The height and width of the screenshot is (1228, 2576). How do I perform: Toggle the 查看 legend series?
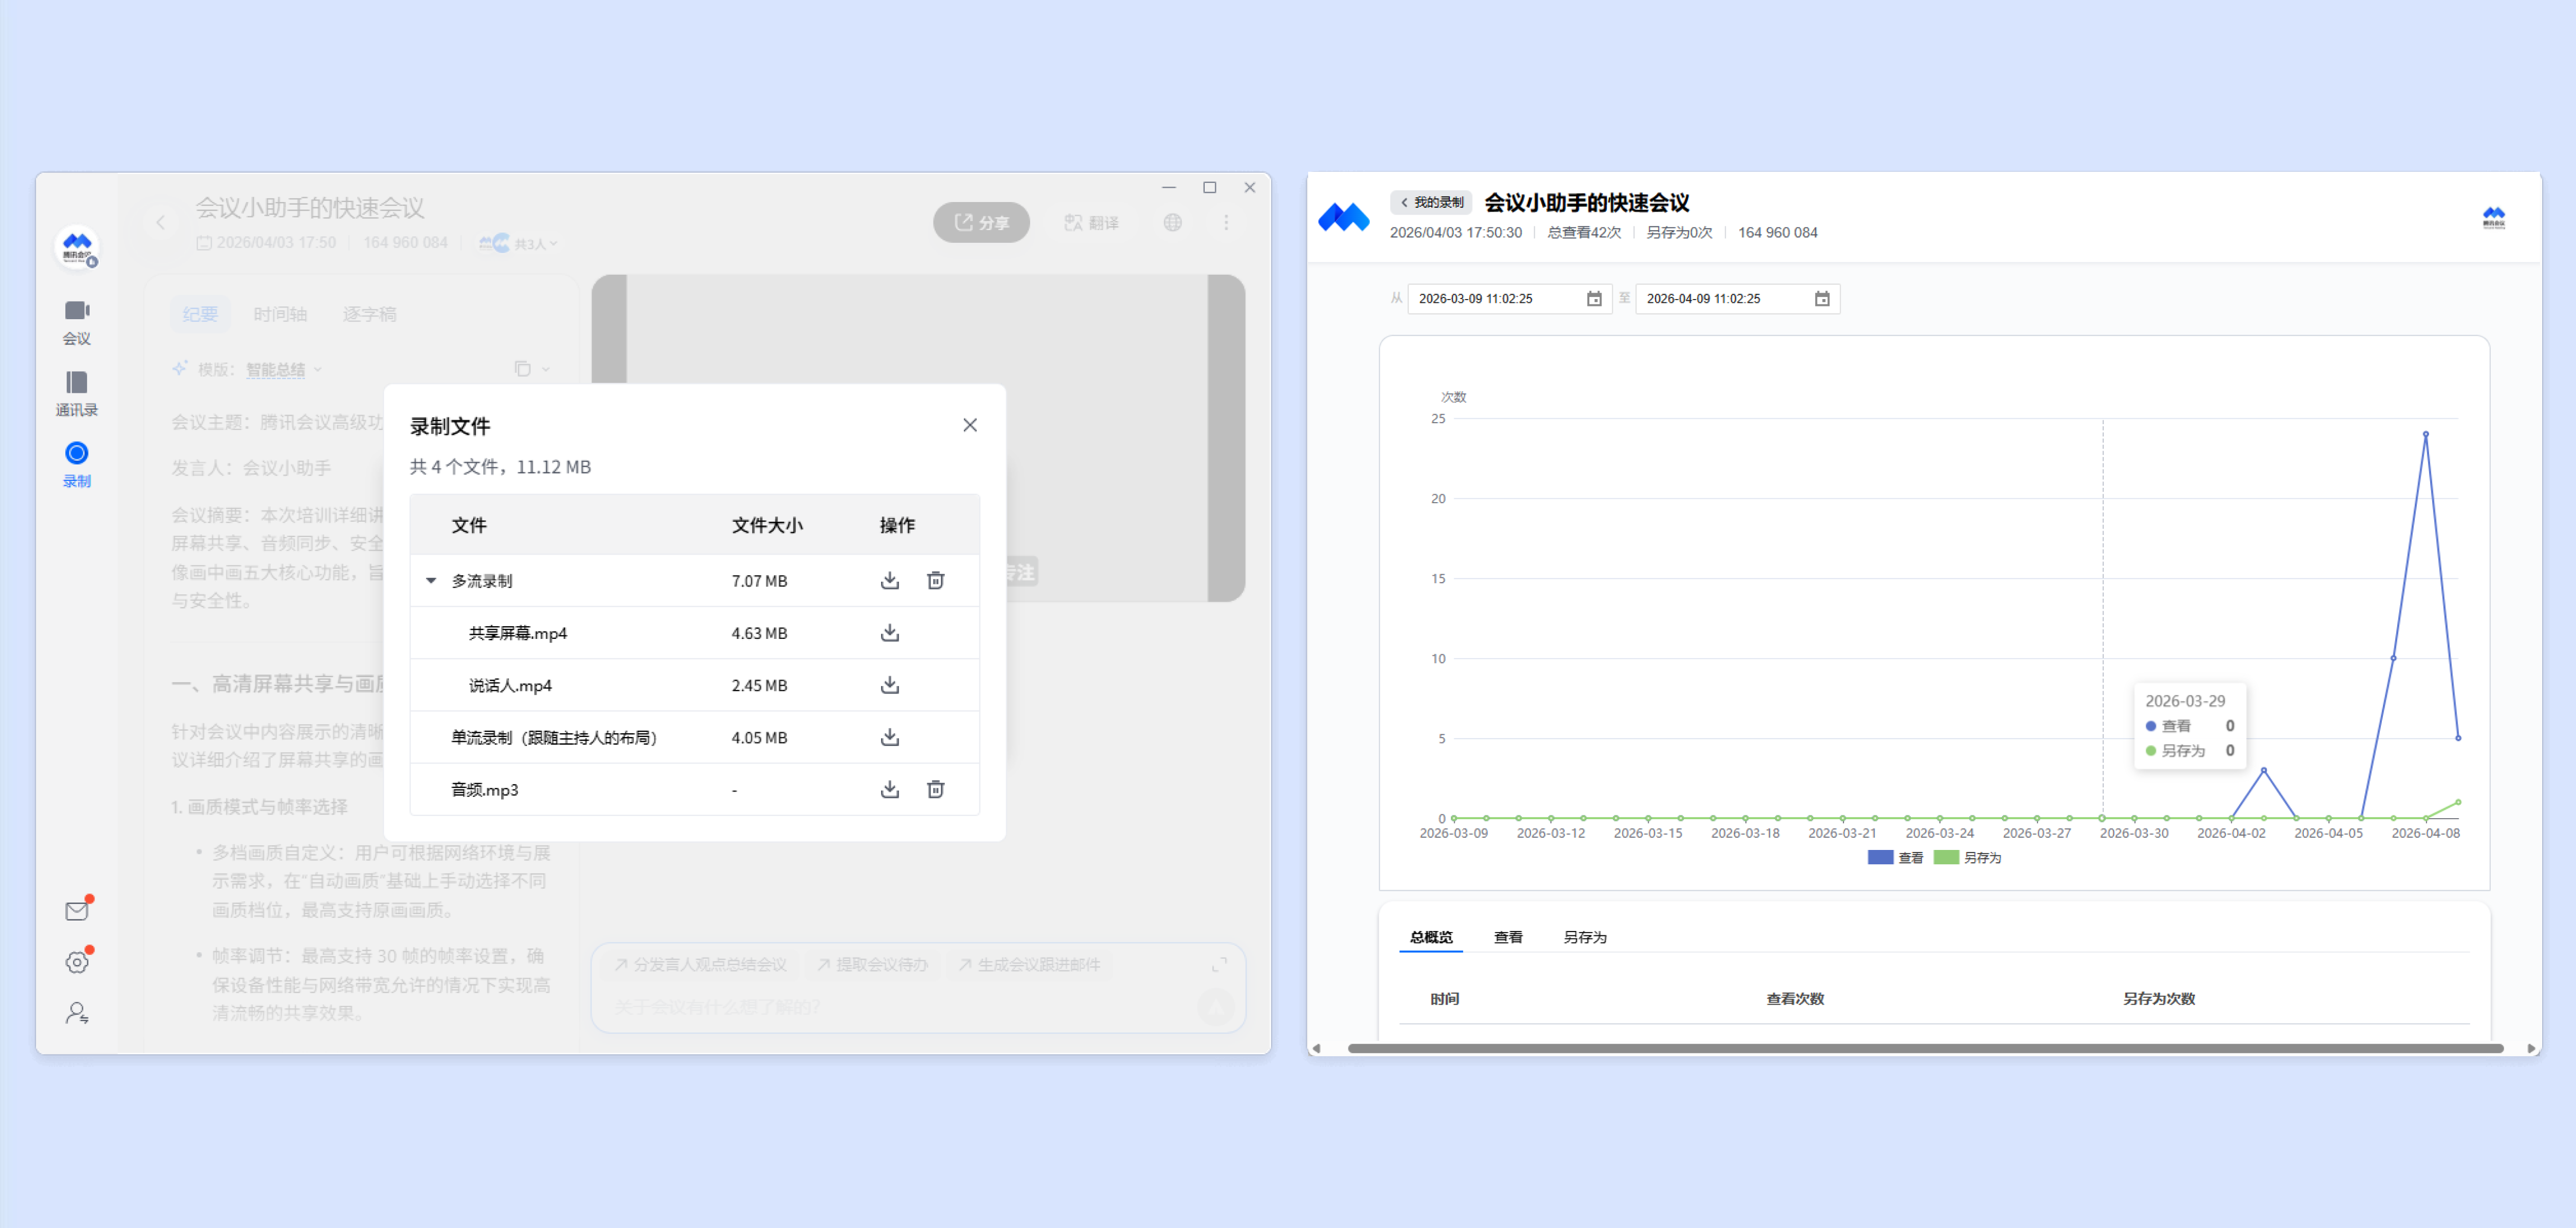(x=1895, y=857)
